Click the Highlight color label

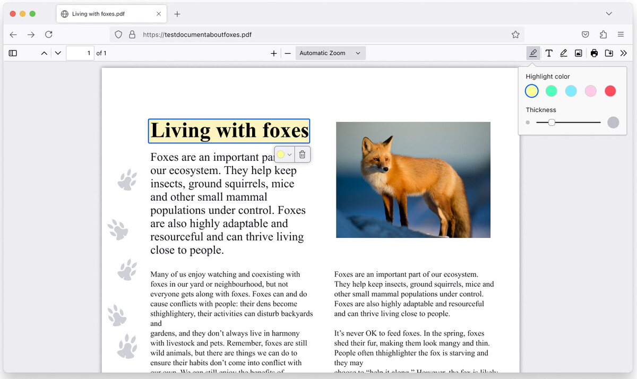(548, 76)
